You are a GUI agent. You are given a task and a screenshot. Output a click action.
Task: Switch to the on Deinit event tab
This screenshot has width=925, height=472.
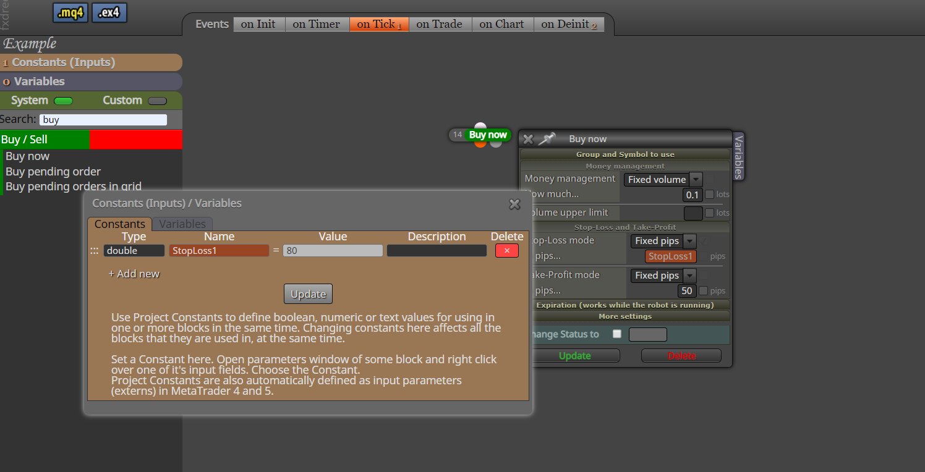click(x=569, y=24)
